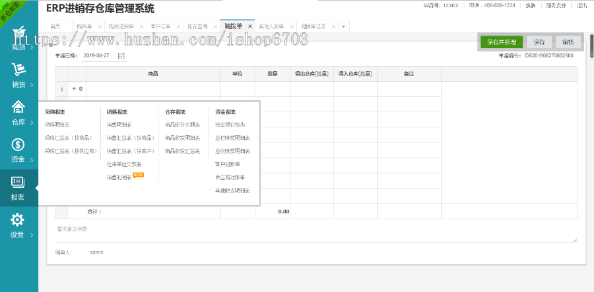Viewport: 594px width, 292px height.
Task: Open 商品收发汇总表 report
Action: pos(183,151)
